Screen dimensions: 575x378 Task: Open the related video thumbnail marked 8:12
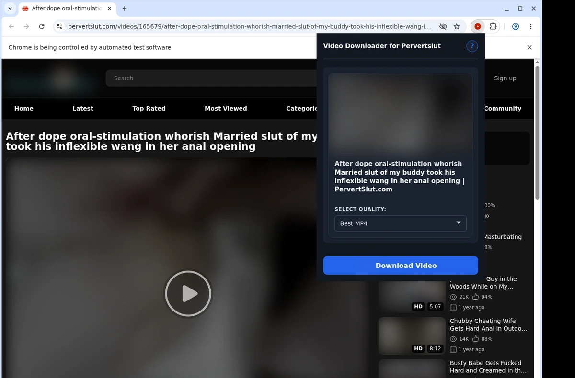coord(412,336)
